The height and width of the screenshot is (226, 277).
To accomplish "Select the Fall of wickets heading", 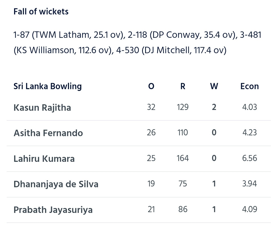I will click(41, 12).
